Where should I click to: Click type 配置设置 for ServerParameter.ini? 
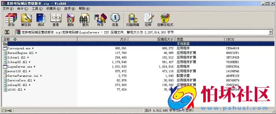183,76
